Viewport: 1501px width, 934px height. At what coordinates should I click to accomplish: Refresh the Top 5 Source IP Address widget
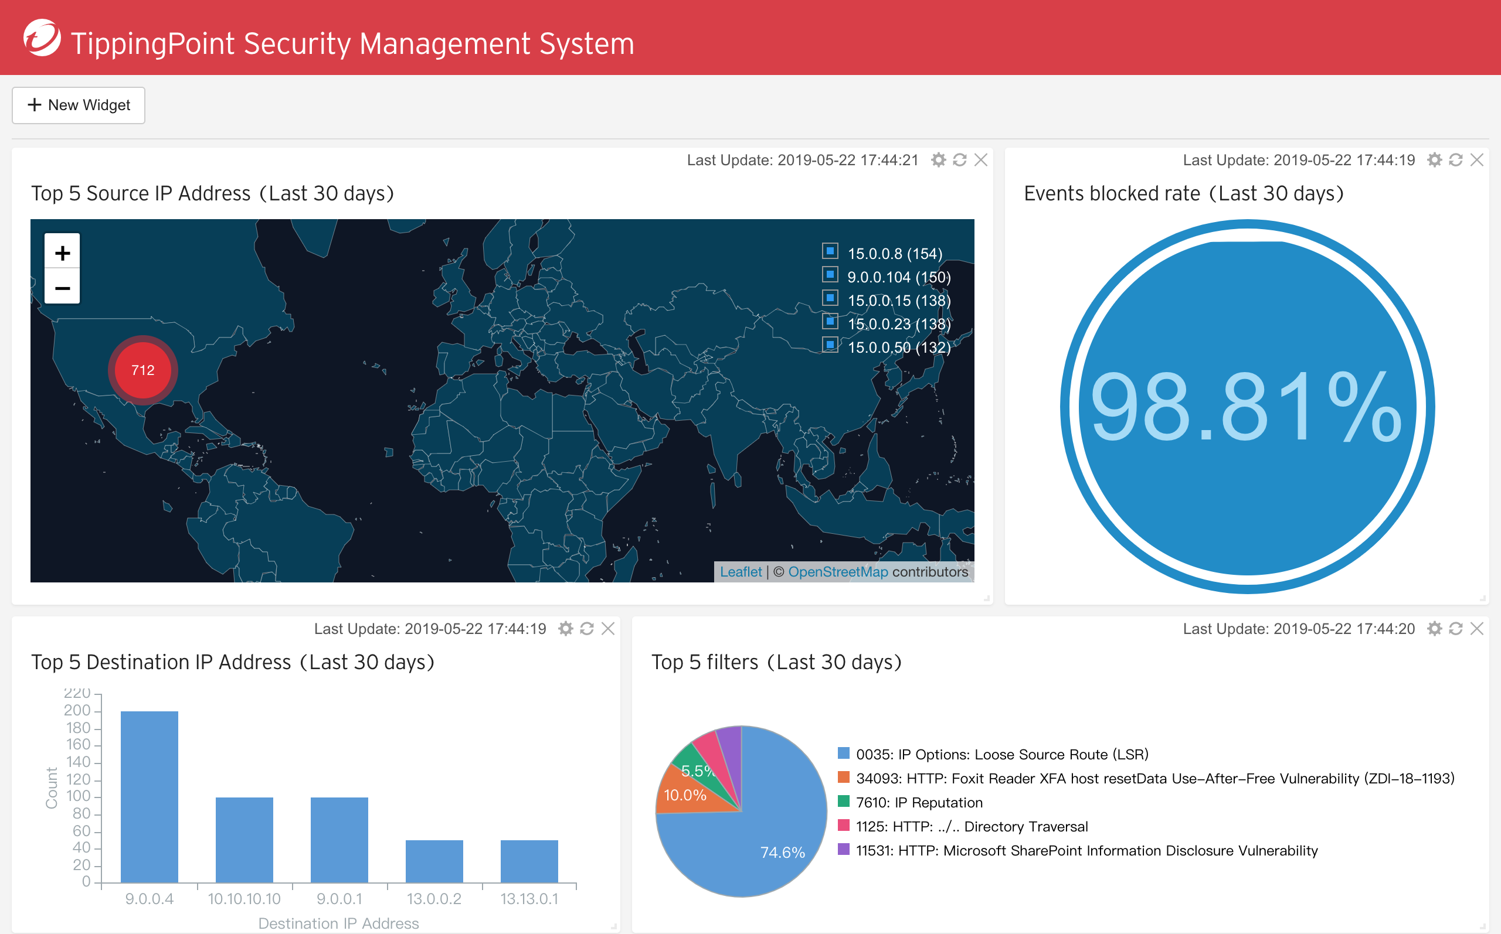tap(959, 159)
